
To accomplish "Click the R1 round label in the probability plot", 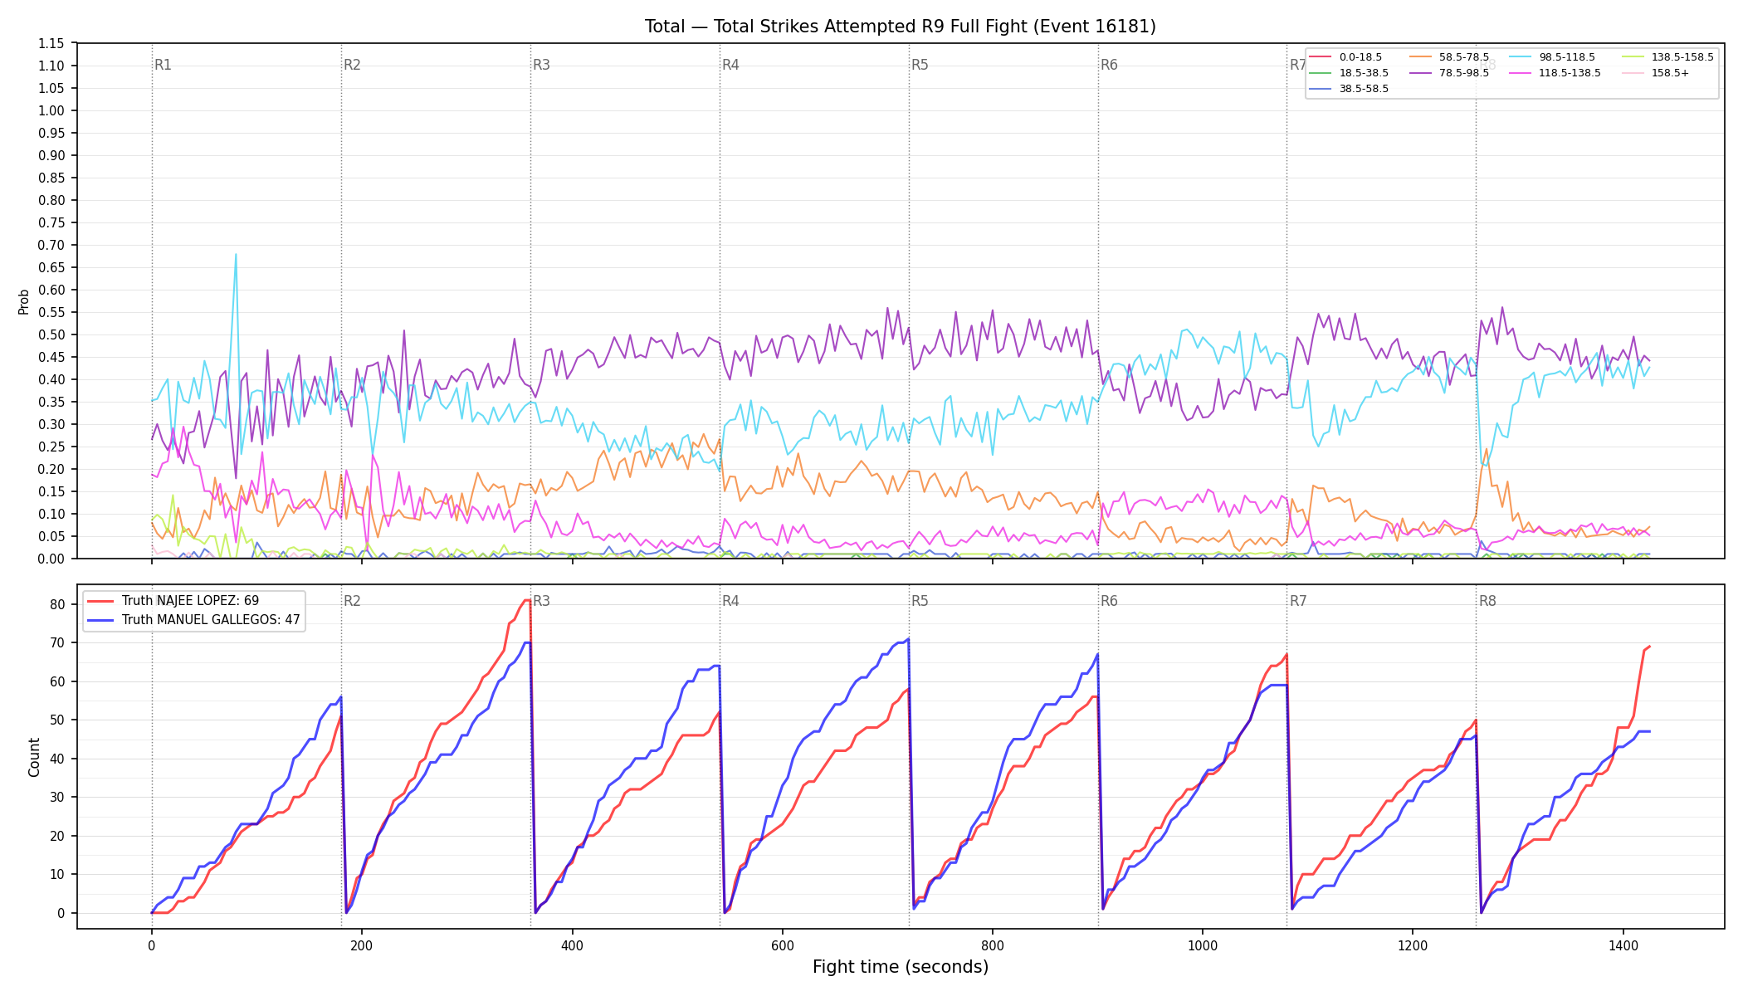I will pyautogui.click(x=163, y=65).
